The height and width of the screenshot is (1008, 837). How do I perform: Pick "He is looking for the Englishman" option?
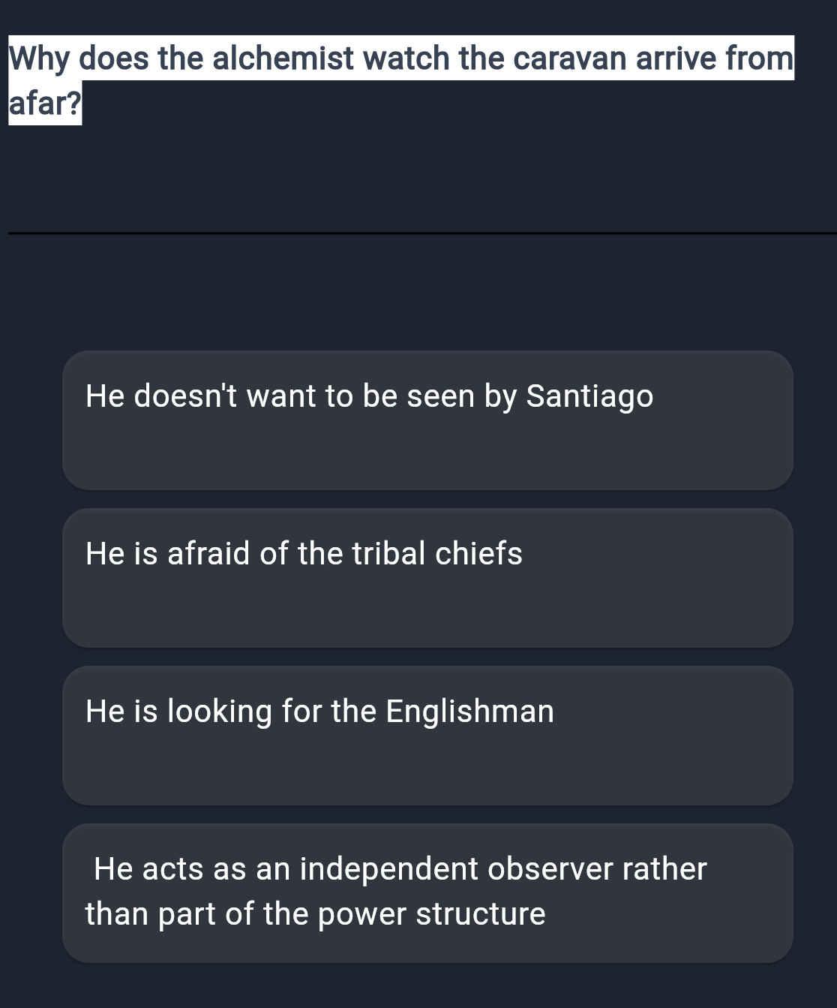[427, 736]
